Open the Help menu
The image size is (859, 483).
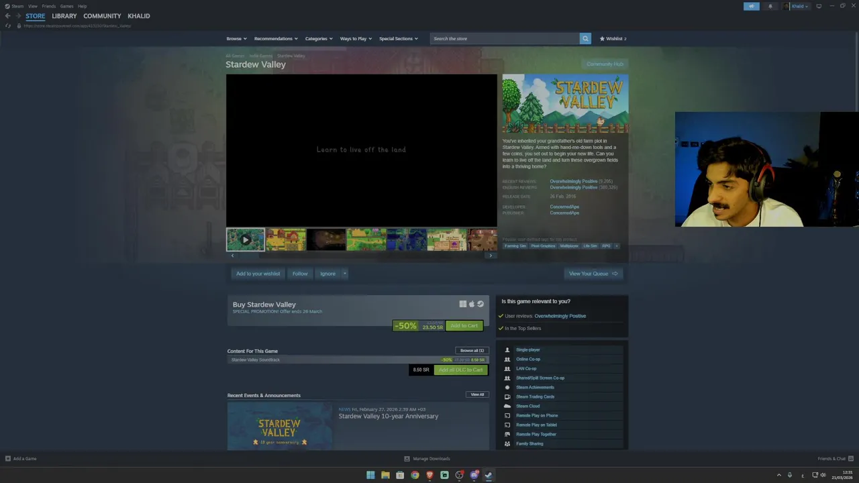click(82, 6)
